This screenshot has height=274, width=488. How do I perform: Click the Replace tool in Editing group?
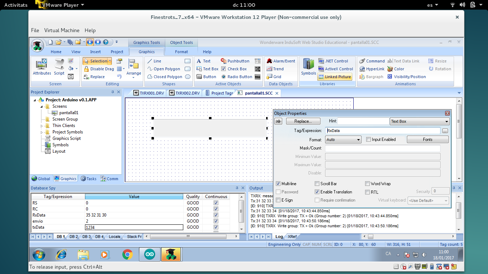(x=94, y=77)
